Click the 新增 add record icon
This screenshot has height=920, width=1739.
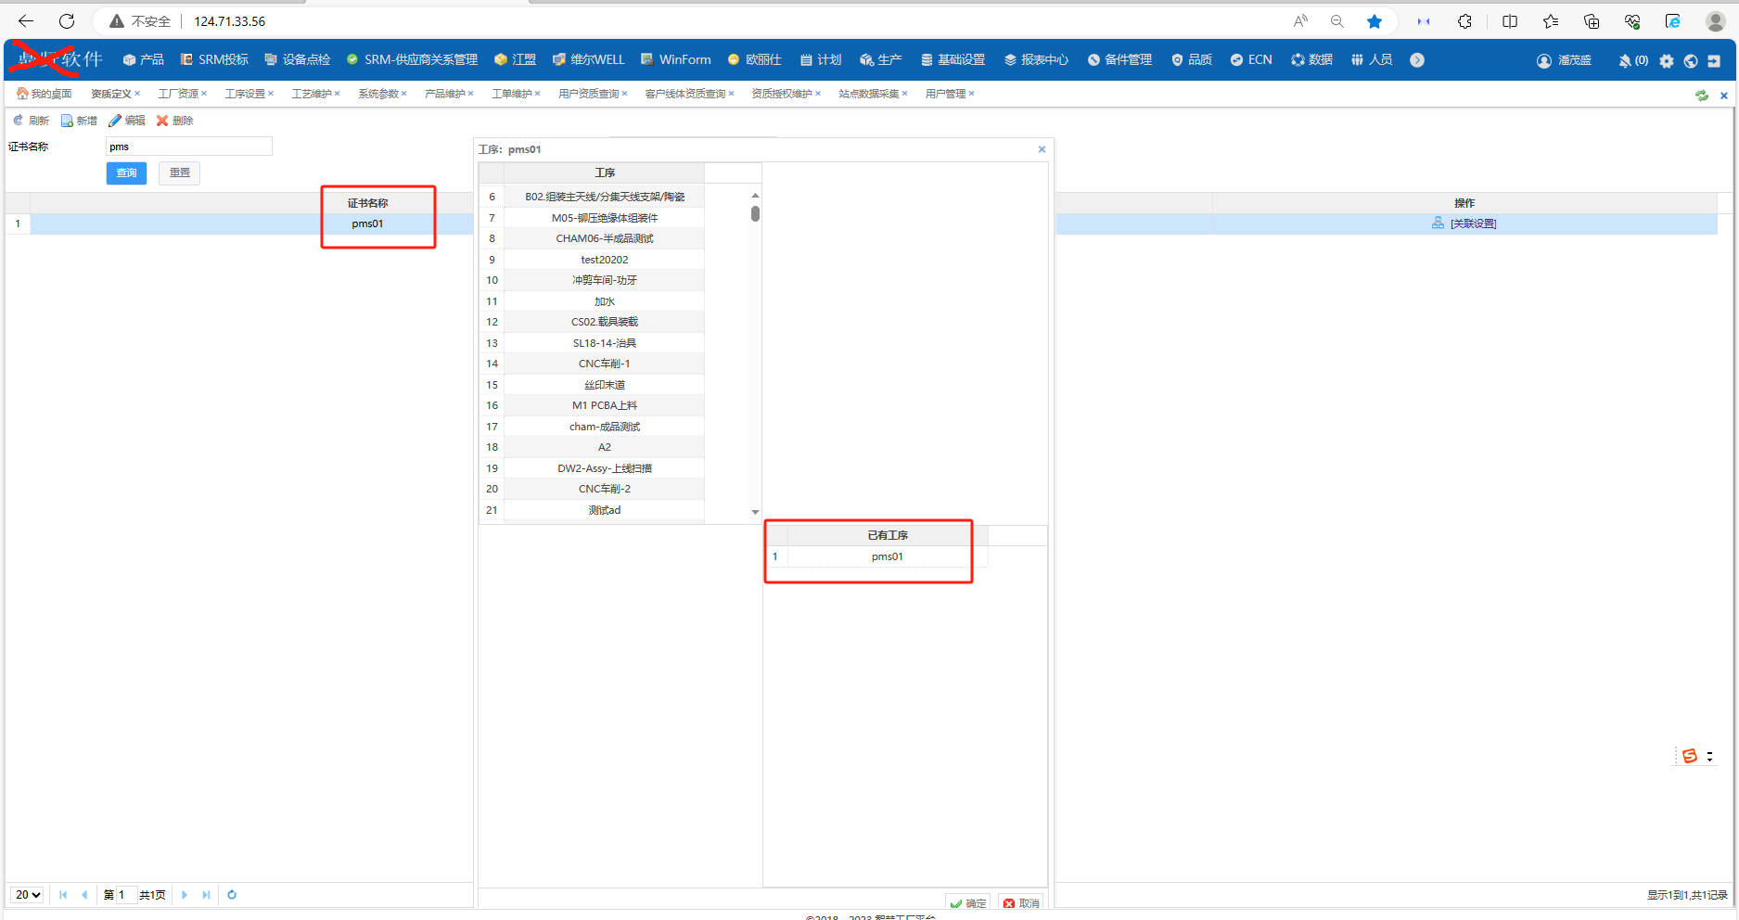pyautogui.click(x=67, y=121)
